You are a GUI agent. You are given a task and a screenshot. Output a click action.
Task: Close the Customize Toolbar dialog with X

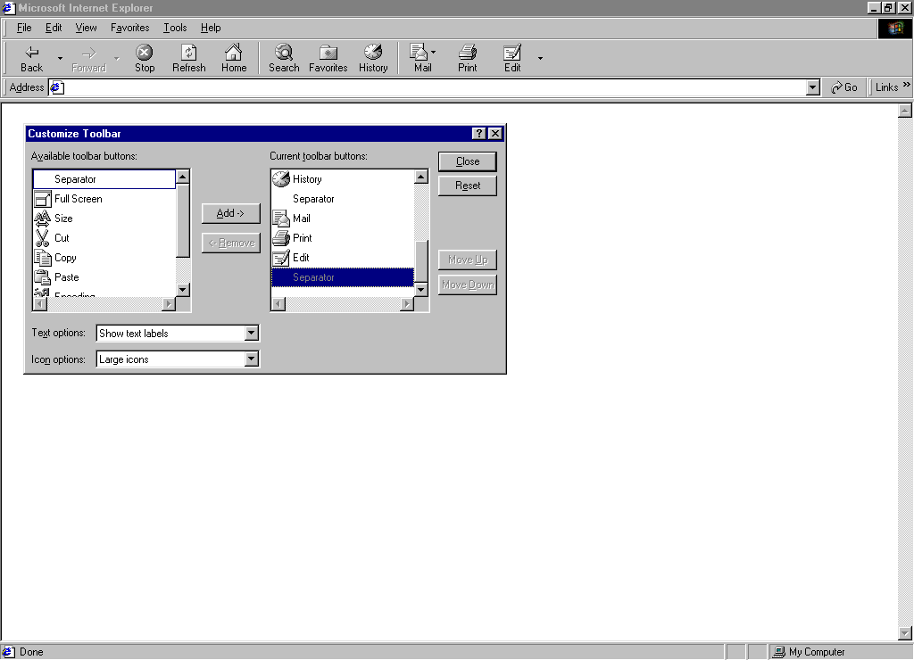(x=494, y=134)
